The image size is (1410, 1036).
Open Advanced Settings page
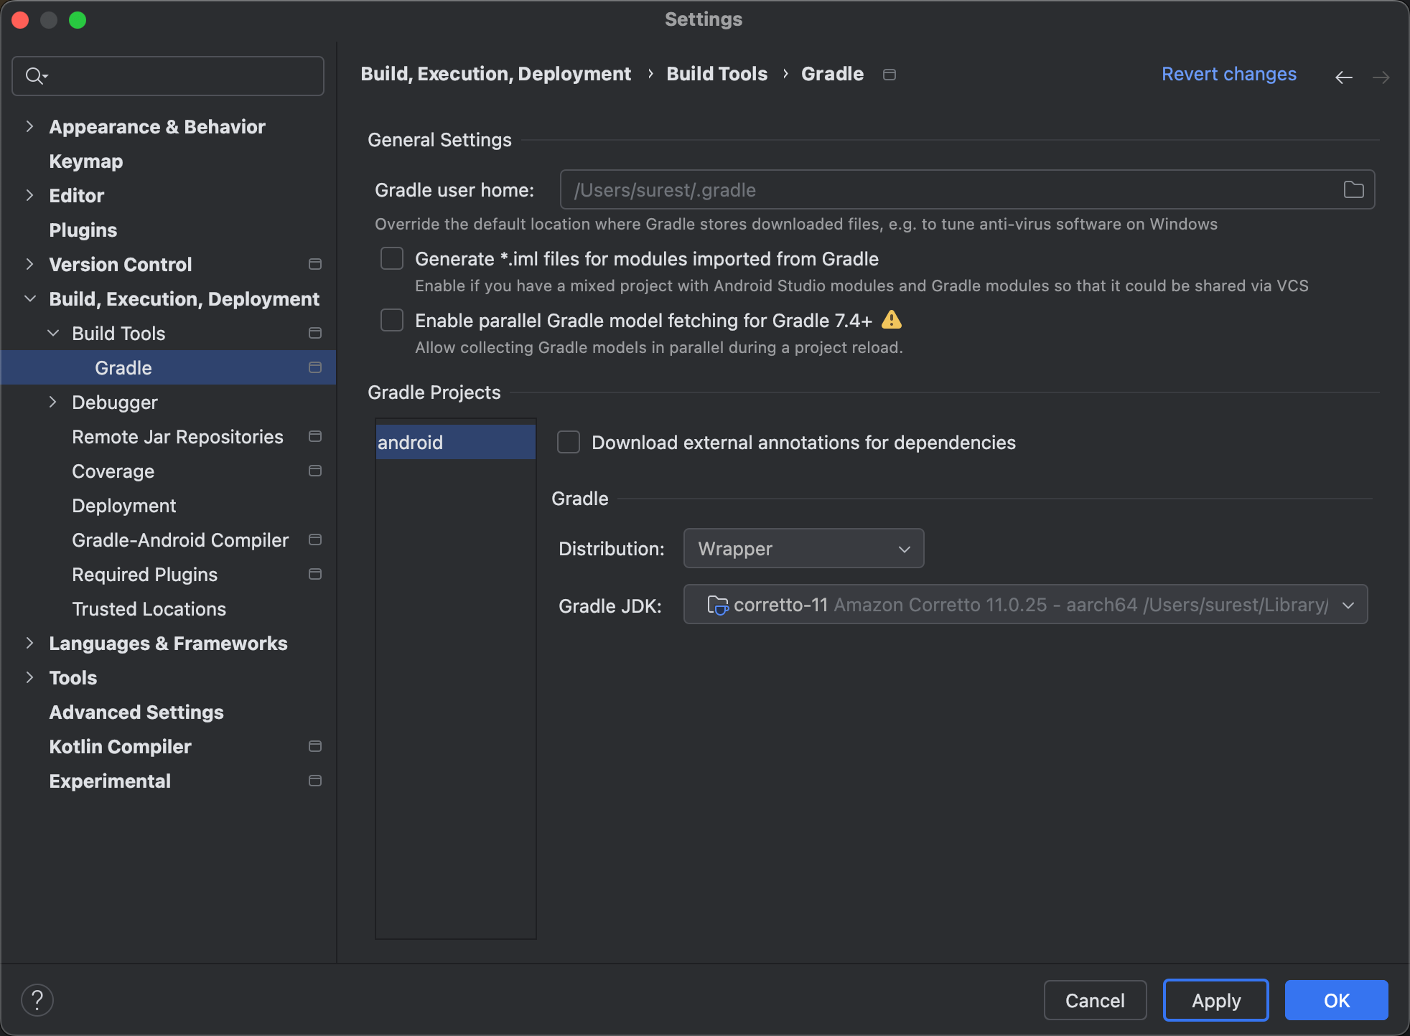[136, 712]
